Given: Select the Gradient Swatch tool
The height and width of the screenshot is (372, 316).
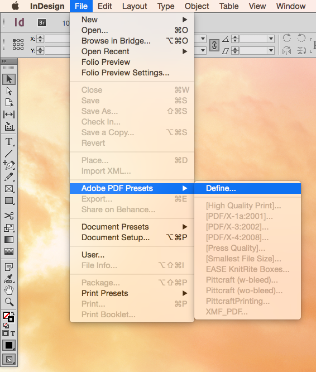Looking at the screenshot, I should pos(9,240).
